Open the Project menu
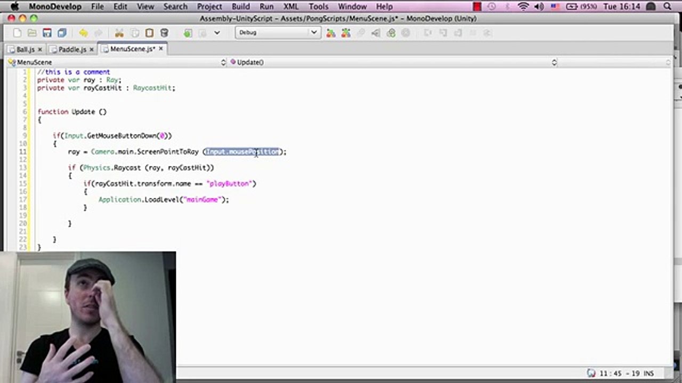Image resolution: width=682 pixels, height=383 pixels. click(x=209, y=6)
